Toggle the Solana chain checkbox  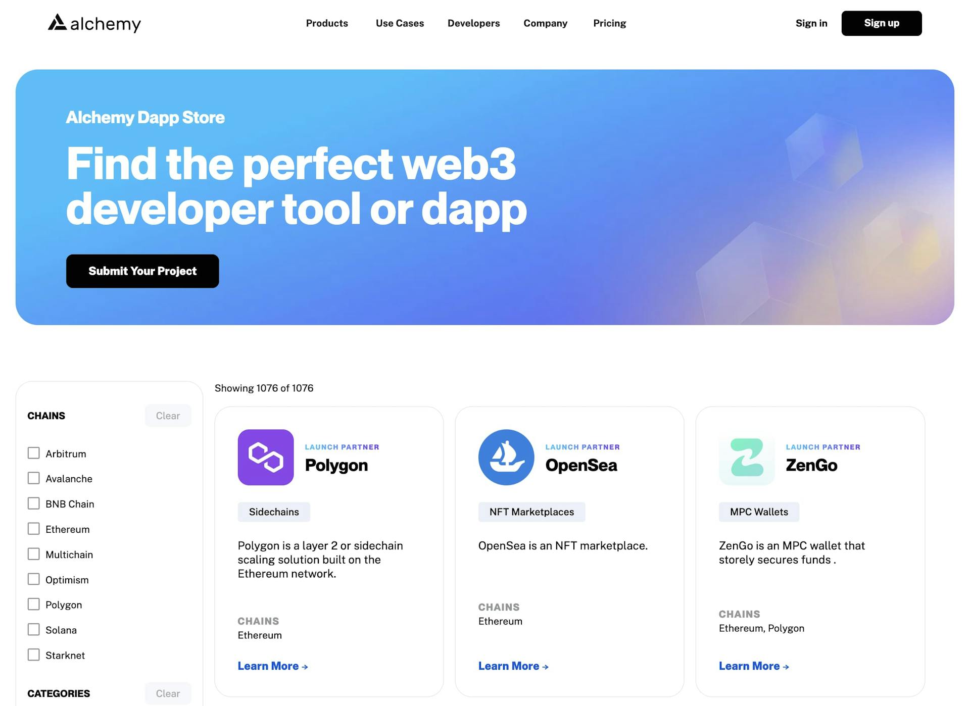[x=34, y=629]
